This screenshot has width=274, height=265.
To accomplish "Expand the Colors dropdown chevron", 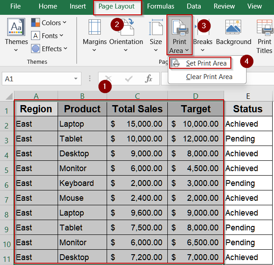I will 64,22.
